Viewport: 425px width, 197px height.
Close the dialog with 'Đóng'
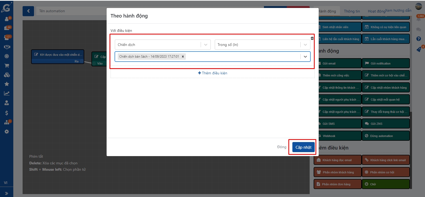(x=281, y=147)
